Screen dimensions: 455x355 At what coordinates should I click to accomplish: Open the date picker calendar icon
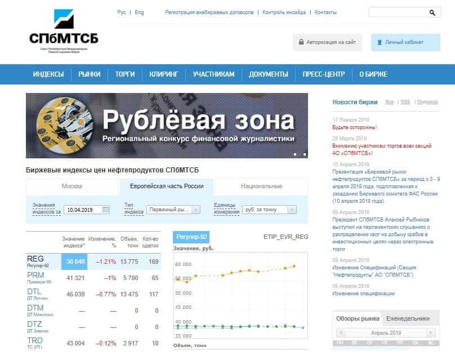(105, 210)
